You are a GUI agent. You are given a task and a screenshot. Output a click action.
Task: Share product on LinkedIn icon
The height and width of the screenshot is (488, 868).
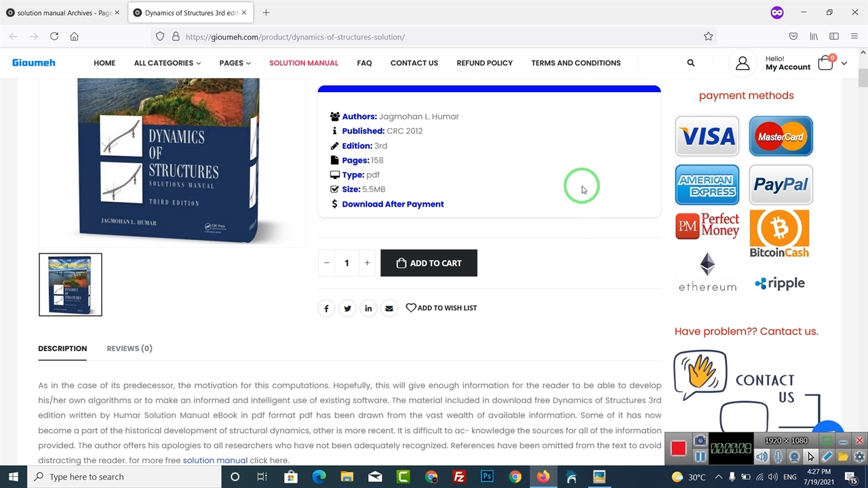pos(368,308)
